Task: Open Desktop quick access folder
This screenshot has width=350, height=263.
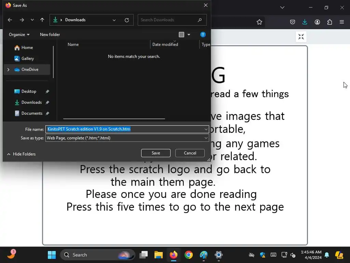Action: tap(29, 91)
